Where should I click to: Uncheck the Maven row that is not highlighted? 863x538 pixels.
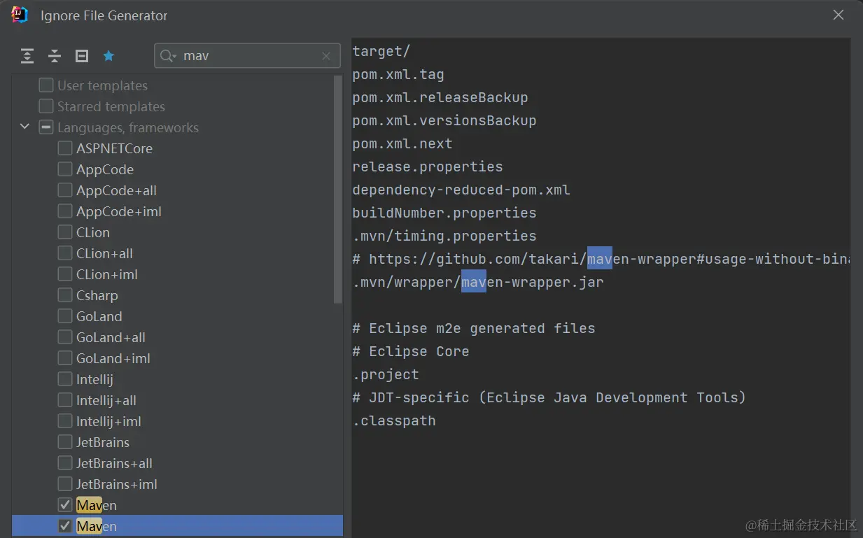coord(65,505)
